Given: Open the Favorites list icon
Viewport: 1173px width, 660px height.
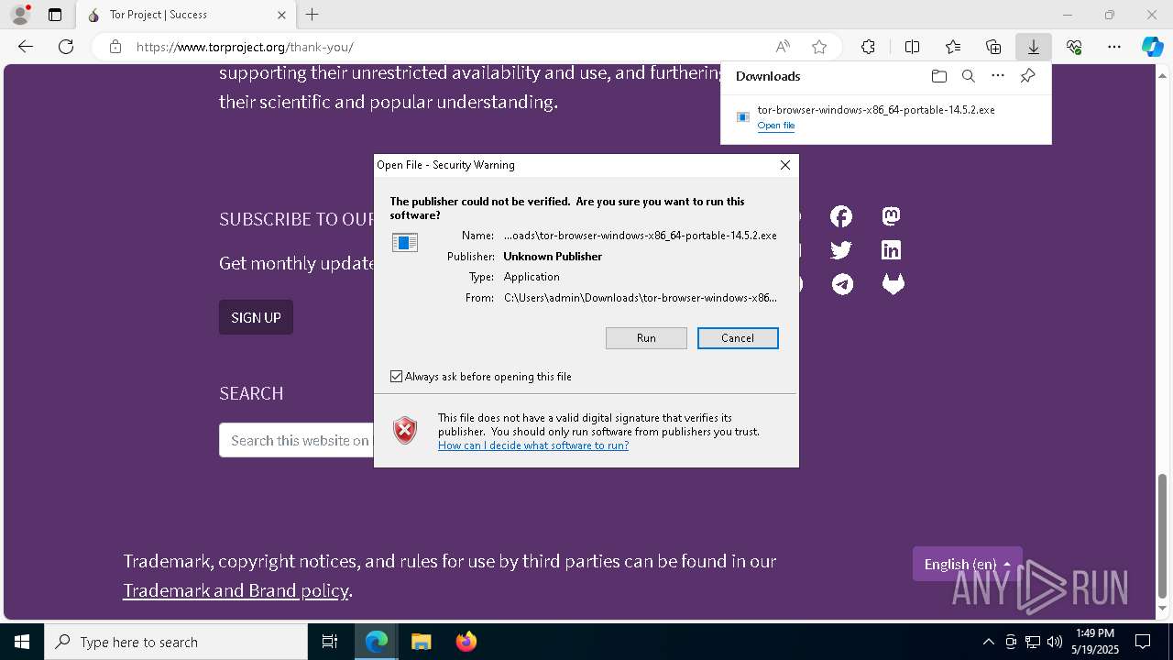Looking at the screenshot, I should (x=953, y=47).
